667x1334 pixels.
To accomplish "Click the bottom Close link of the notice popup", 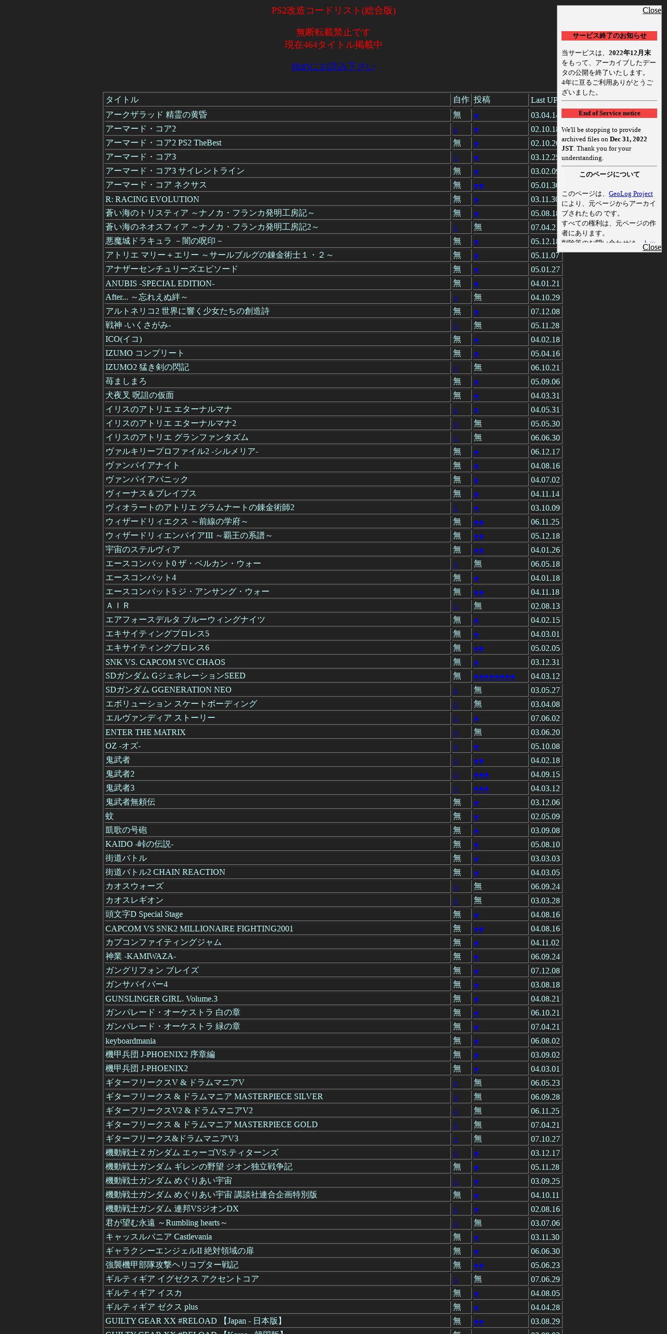I will coord(651,247).
